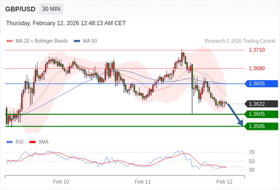Select the 1.3585 green target tag
Viewport: 280px width, 190px height.
261,126
